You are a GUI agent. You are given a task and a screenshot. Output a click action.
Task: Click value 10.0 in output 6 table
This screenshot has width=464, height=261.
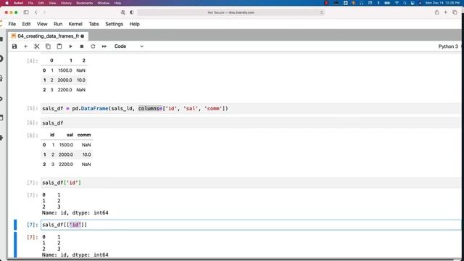click(87, 154)
